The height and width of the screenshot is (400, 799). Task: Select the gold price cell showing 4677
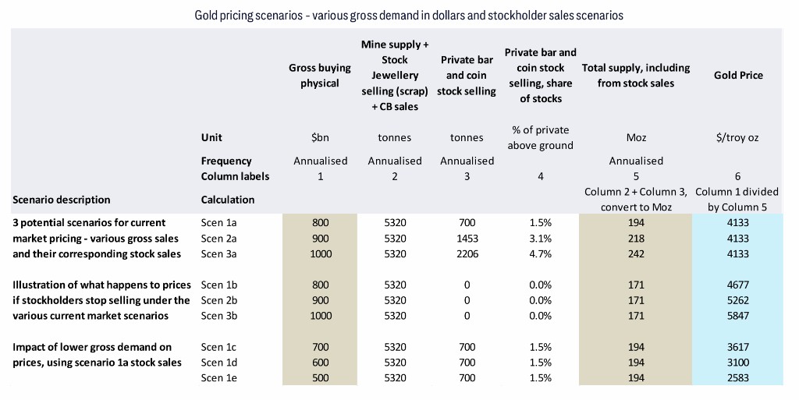[738, 285]
